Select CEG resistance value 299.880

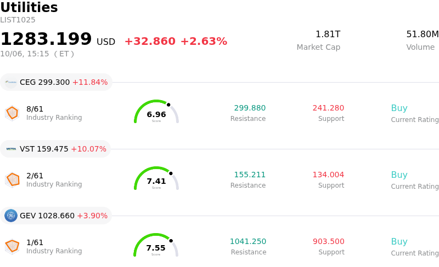tap(250, 108)
